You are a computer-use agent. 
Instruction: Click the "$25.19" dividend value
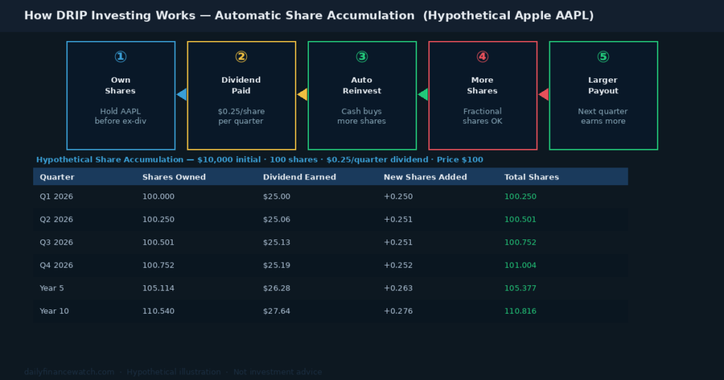pos(276,265)
